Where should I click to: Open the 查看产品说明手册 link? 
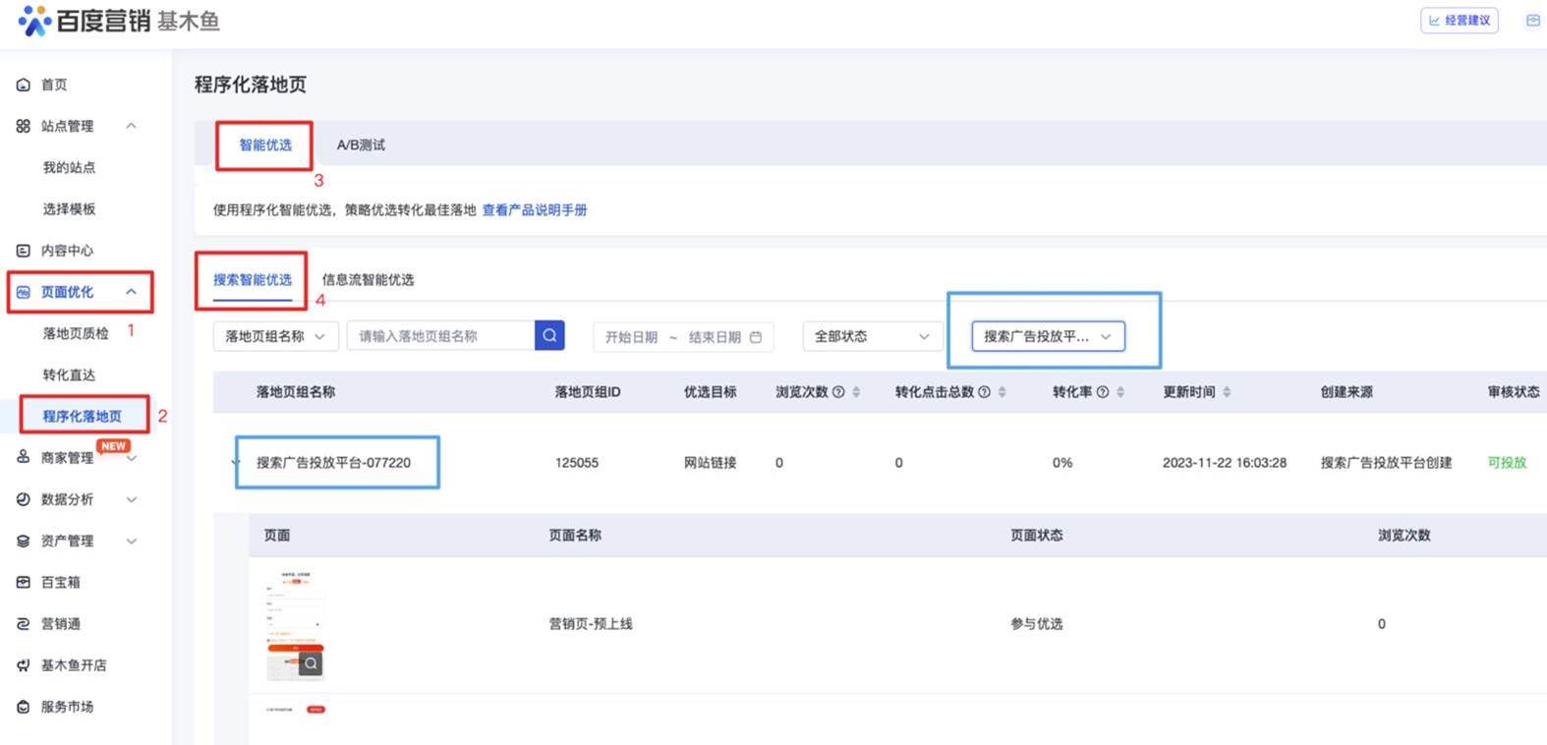(x=534, y=210)
